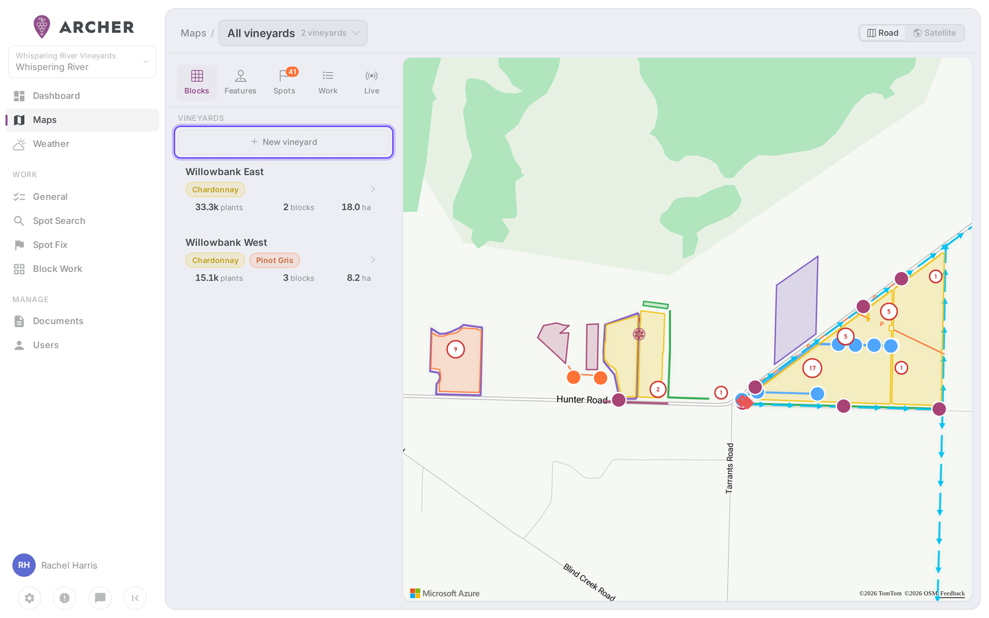The width and height of the screenshot is (989, 618).
Task: Expand Willowbank East vineyard chevron
Action: click(x=373, y=189)
